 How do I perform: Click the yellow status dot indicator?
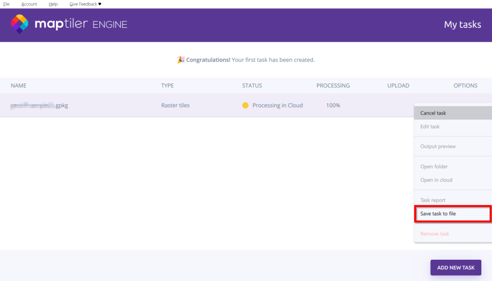(245, 105)
